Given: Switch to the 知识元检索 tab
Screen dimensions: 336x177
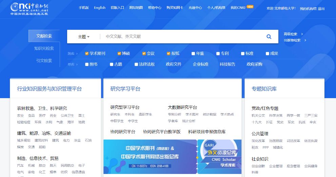Looking at the screenshot, I should (44, 48).
